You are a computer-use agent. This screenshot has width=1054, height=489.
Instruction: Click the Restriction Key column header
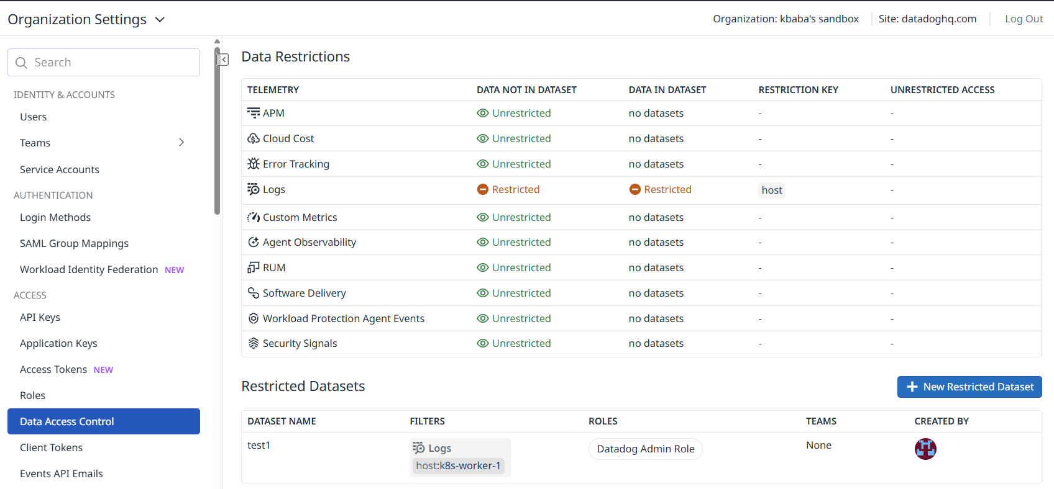pos(799,90)
